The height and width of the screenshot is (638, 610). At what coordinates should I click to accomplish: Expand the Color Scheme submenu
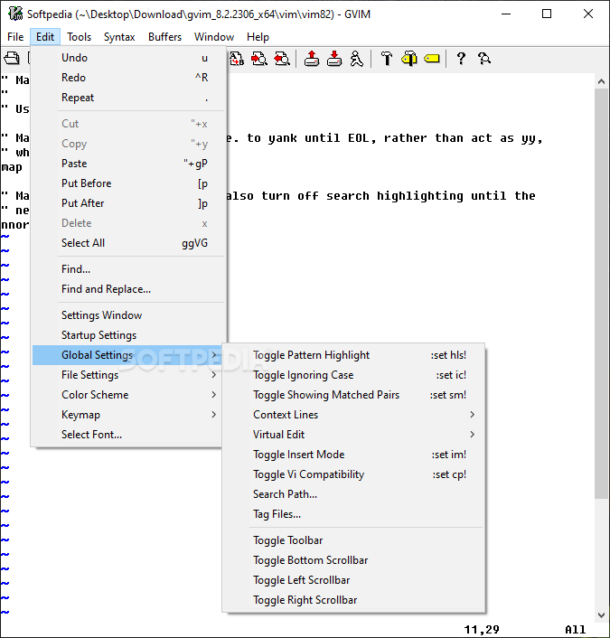point(128,395)
